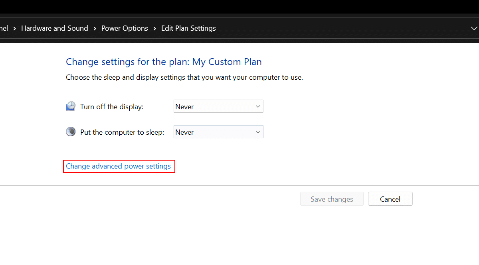Click the chevron arrow before Edit Plan Settings

[x=155, y=28]
